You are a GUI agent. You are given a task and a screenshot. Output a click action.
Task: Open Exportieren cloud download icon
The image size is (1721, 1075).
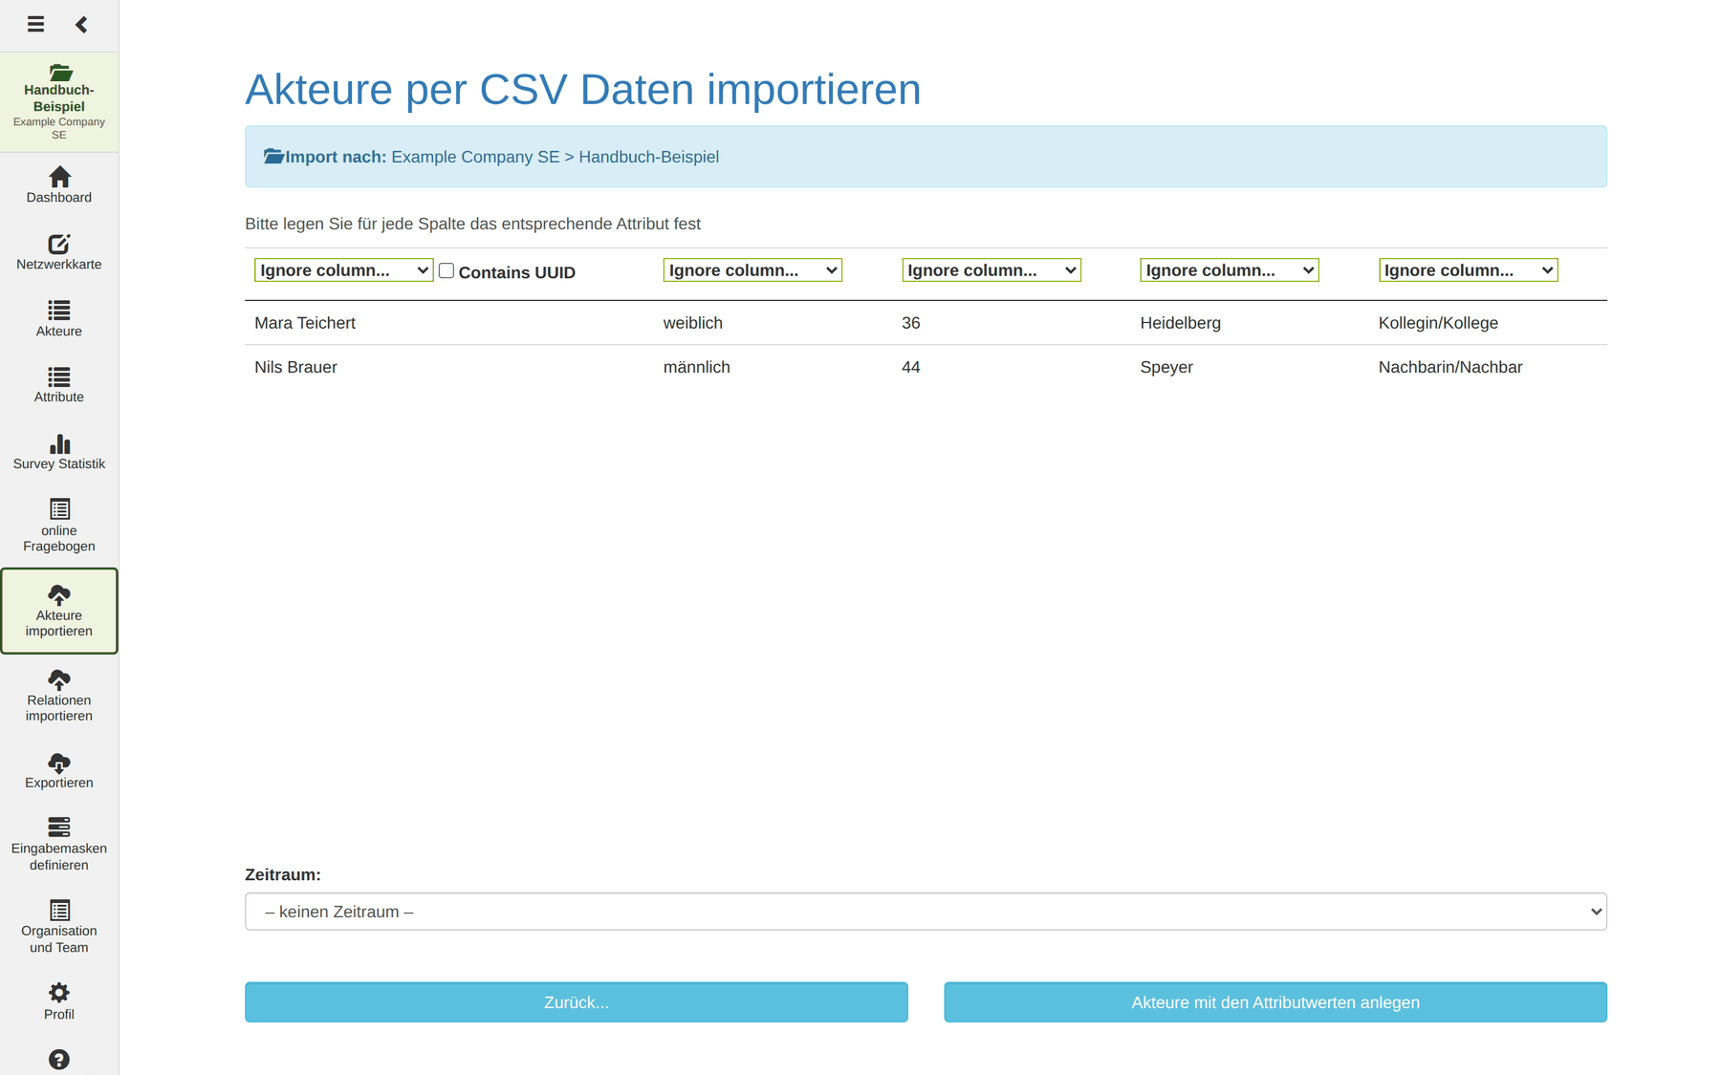[x=59, y=763]
